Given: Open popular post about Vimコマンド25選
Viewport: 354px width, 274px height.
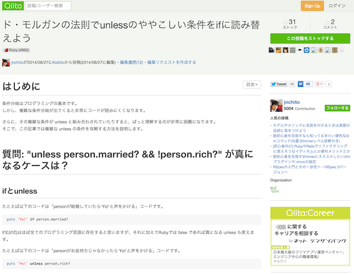Looking at the screenshot, I should [x=311, y=138].
